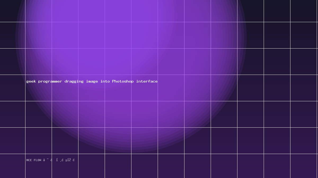Click the word "NCE" in the footer
The width and height of the screenshot is (318, 178).
29,160
